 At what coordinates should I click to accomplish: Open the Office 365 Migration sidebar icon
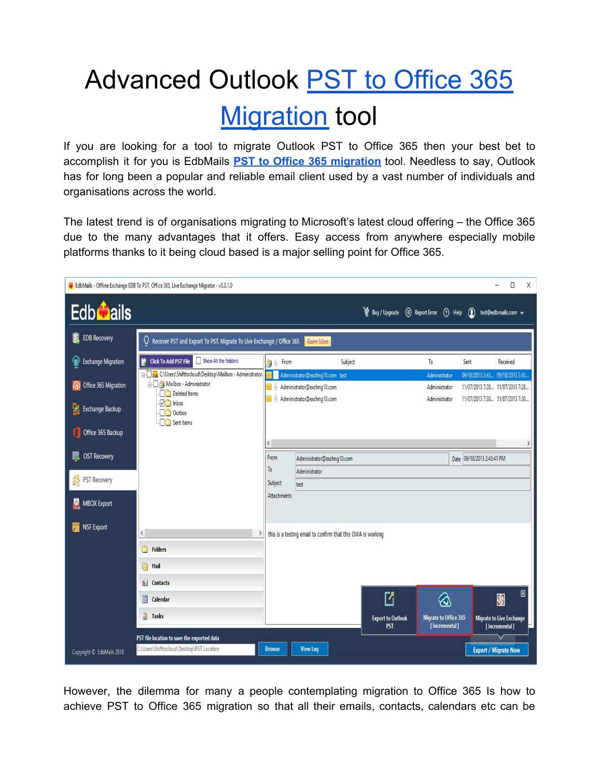pos(76,385)
